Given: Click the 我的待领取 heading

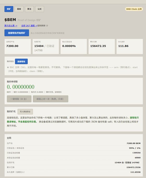Looking at the screenshot, I should click(x=12, y=82).
